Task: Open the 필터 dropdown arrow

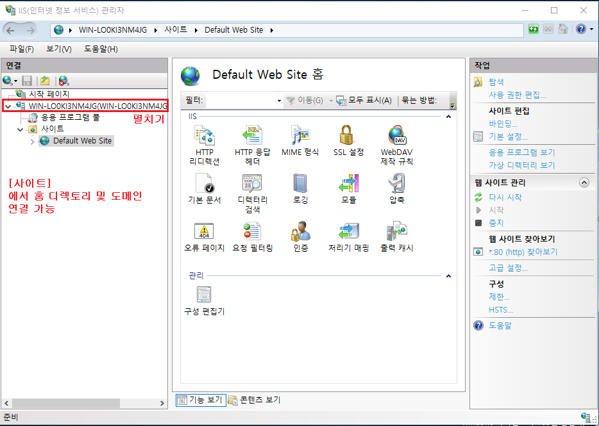Action: (x=279, y=101)
